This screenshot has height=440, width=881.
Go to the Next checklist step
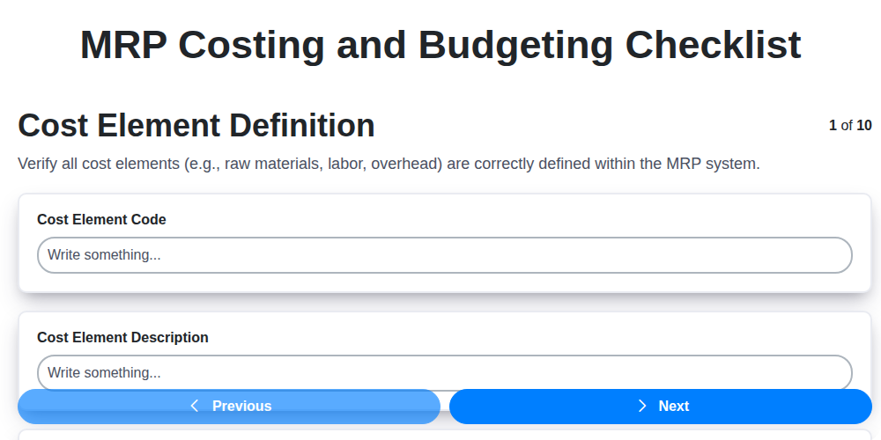click(661, 406)
